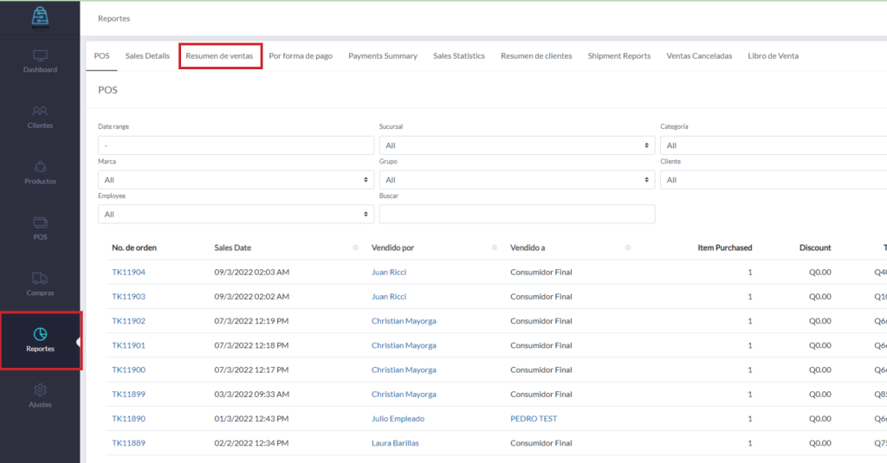Switch to the Resumen de ventas tab
This screenshot has height=463, width=887.
[x=219, y=56]
